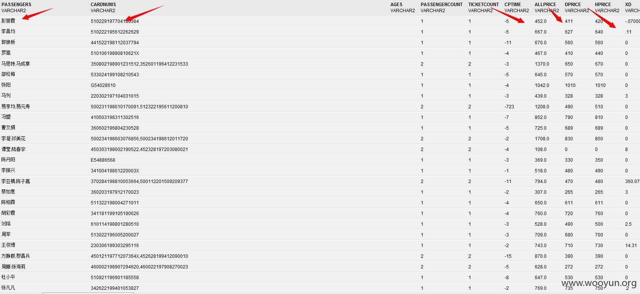
Task: Click the XD value 14.31
Action: point(631,246)
